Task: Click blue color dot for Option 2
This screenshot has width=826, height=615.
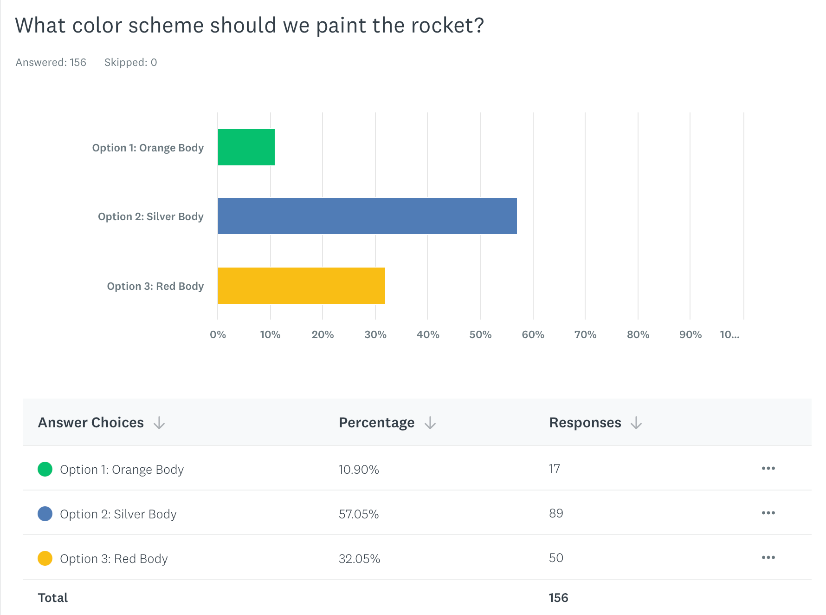Action: (45, 514)
